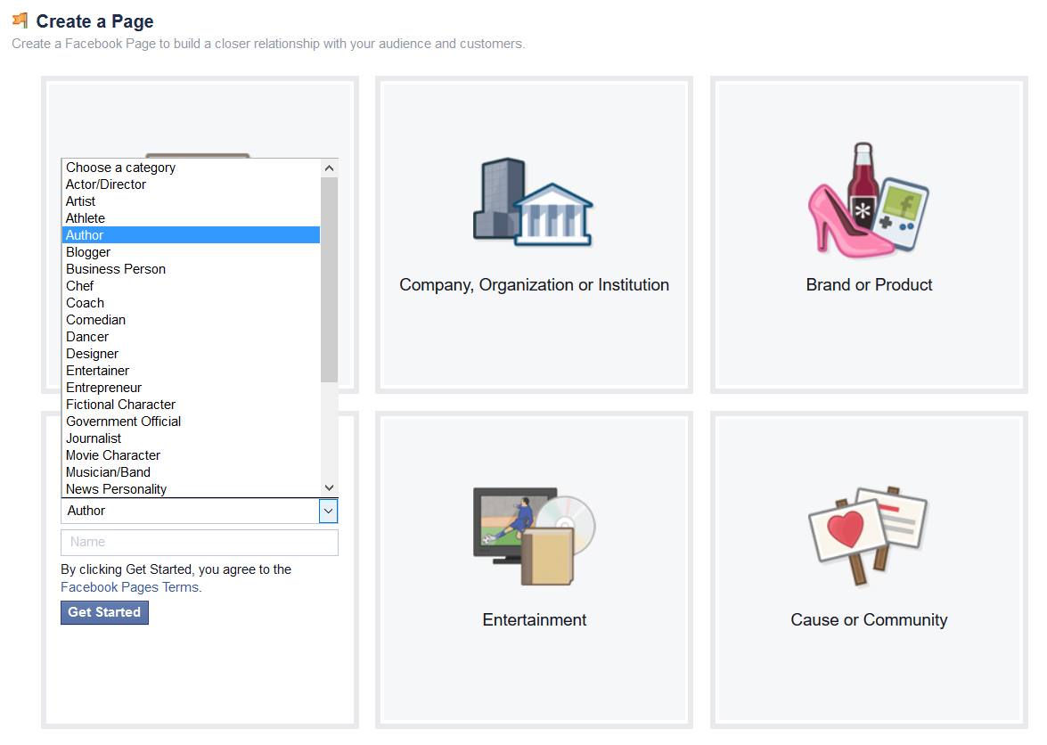The height and width of the screenshot is (745, 1047).
Task: Select the highlighted Author option
Action: coord(191,235)
